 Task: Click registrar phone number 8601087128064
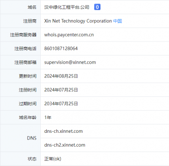tap(61, 49)
